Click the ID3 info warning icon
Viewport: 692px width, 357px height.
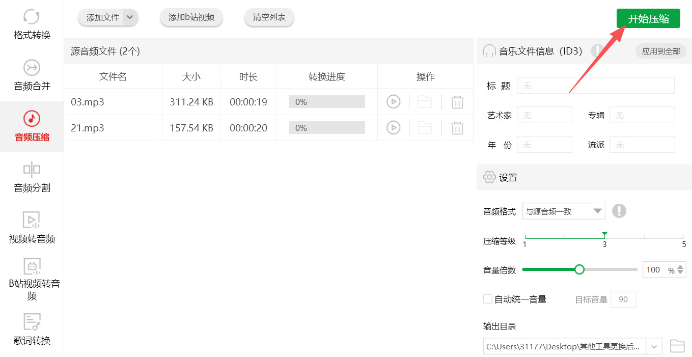(597, 50)
